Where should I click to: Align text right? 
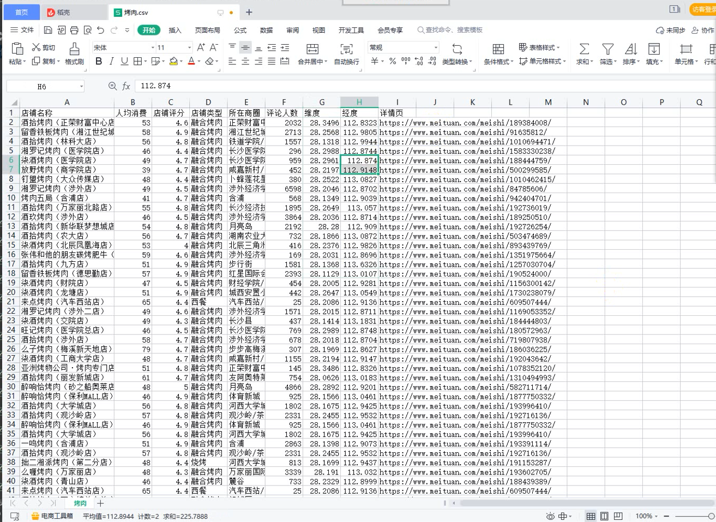pos(258,61)
